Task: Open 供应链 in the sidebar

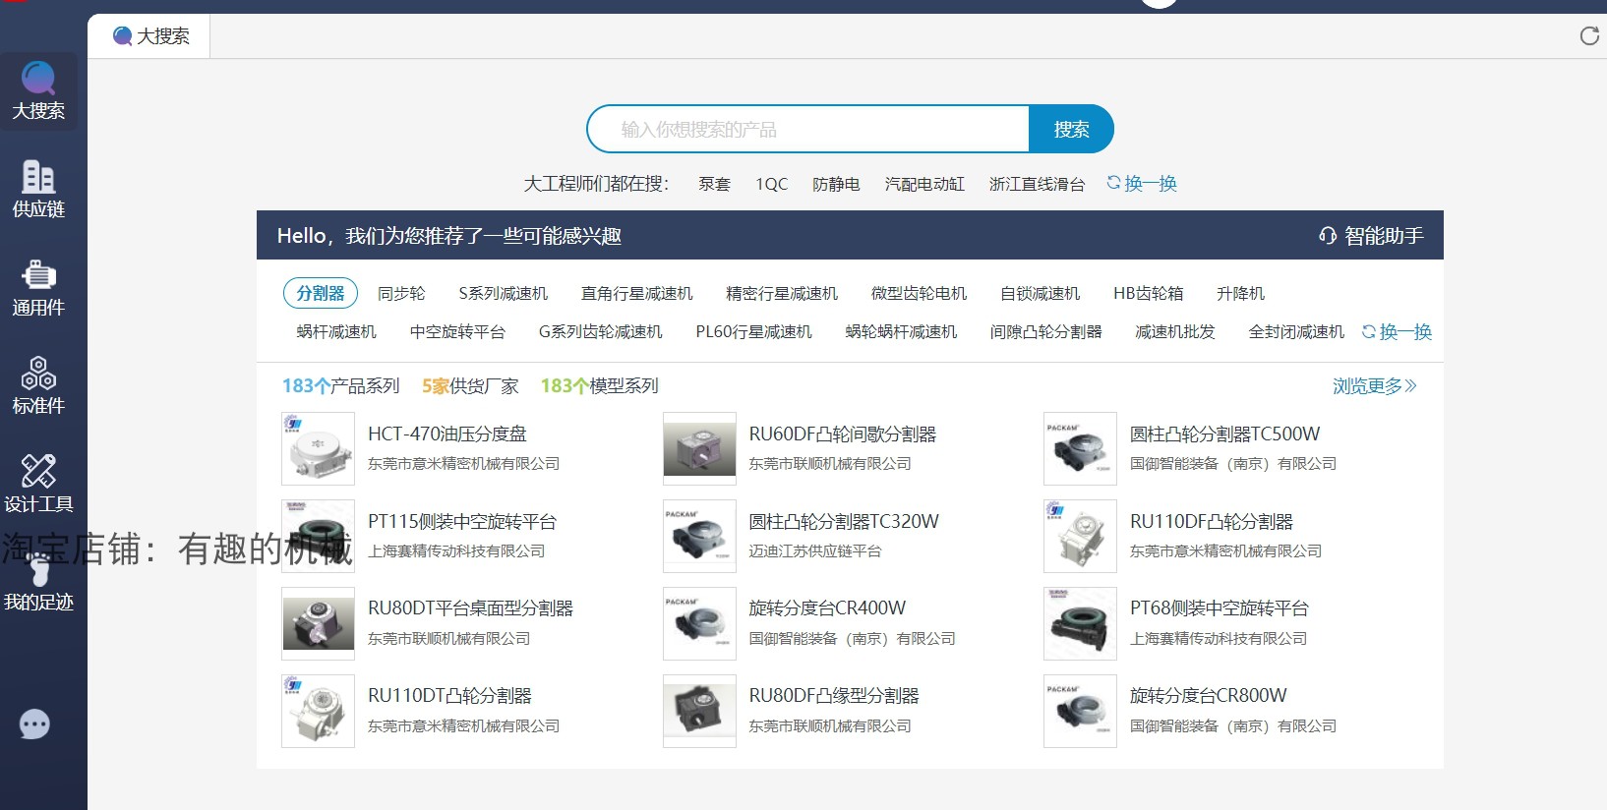Action: 38,190
